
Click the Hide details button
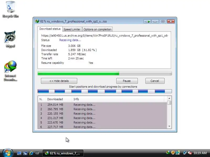click(59, 81)
